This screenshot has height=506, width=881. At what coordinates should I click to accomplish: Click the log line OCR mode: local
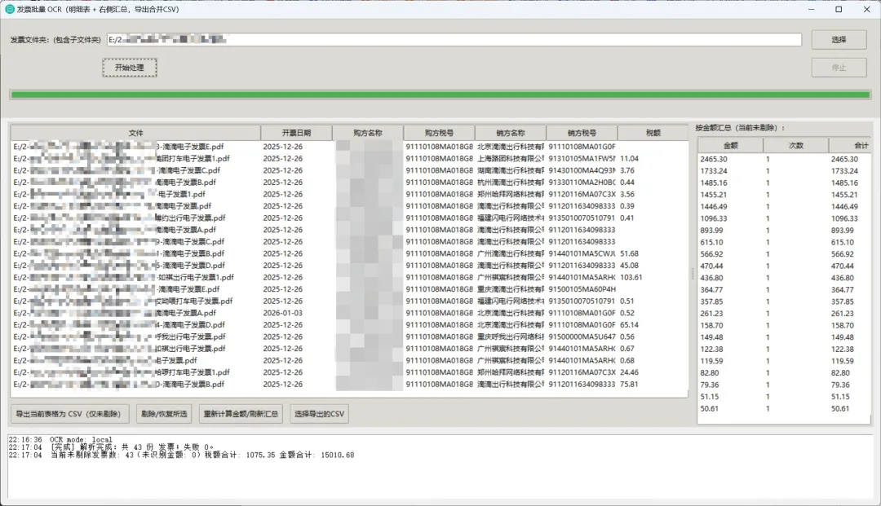(x=60, y=440)
